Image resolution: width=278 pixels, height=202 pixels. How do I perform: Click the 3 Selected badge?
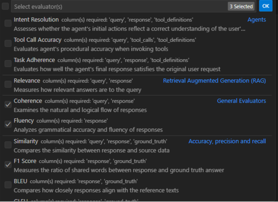[x=241, y=6]
